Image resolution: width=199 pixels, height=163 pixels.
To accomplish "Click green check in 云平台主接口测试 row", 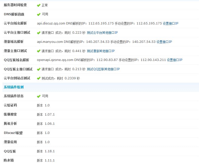I will coord(39,33).
